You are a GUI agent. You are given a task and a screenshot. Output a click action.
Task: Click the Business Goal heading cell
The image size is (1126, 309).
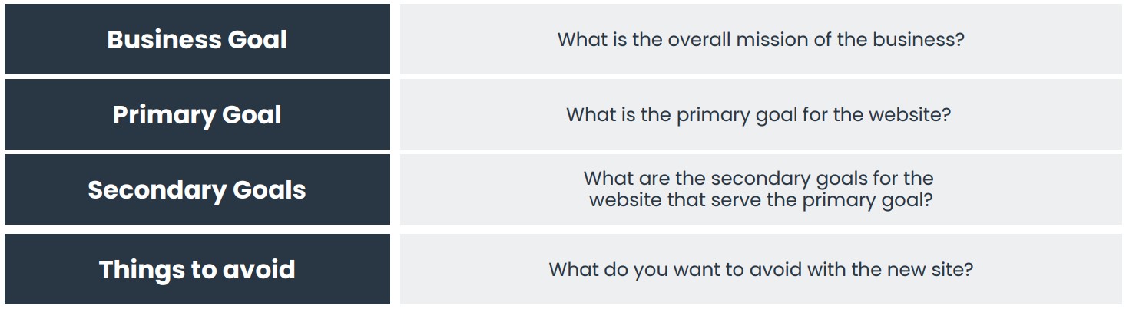coord(197,40)
